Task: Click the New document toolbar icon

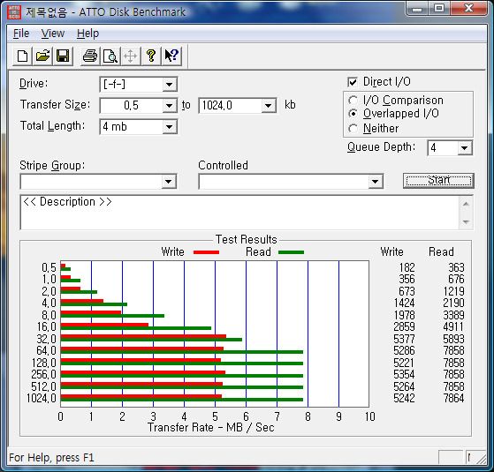Action: [22, 56]
